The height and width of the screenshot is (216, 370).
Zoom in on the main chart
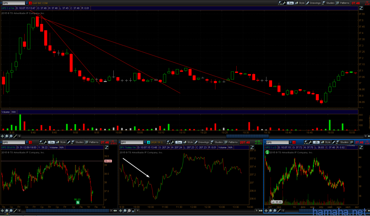point(7,136)
